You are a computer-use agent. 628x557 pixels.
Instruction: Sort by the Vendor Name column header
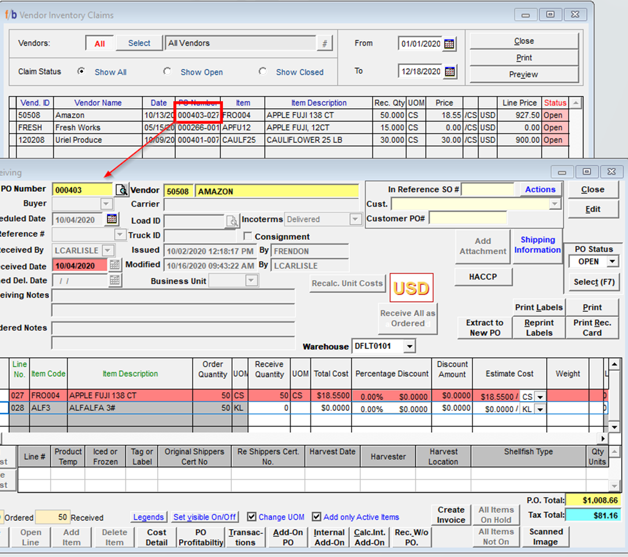coord(98,103)
